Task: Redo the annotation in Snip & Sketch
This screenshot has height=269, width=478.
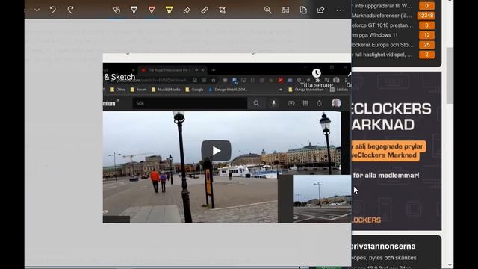Action: point(70,10)
